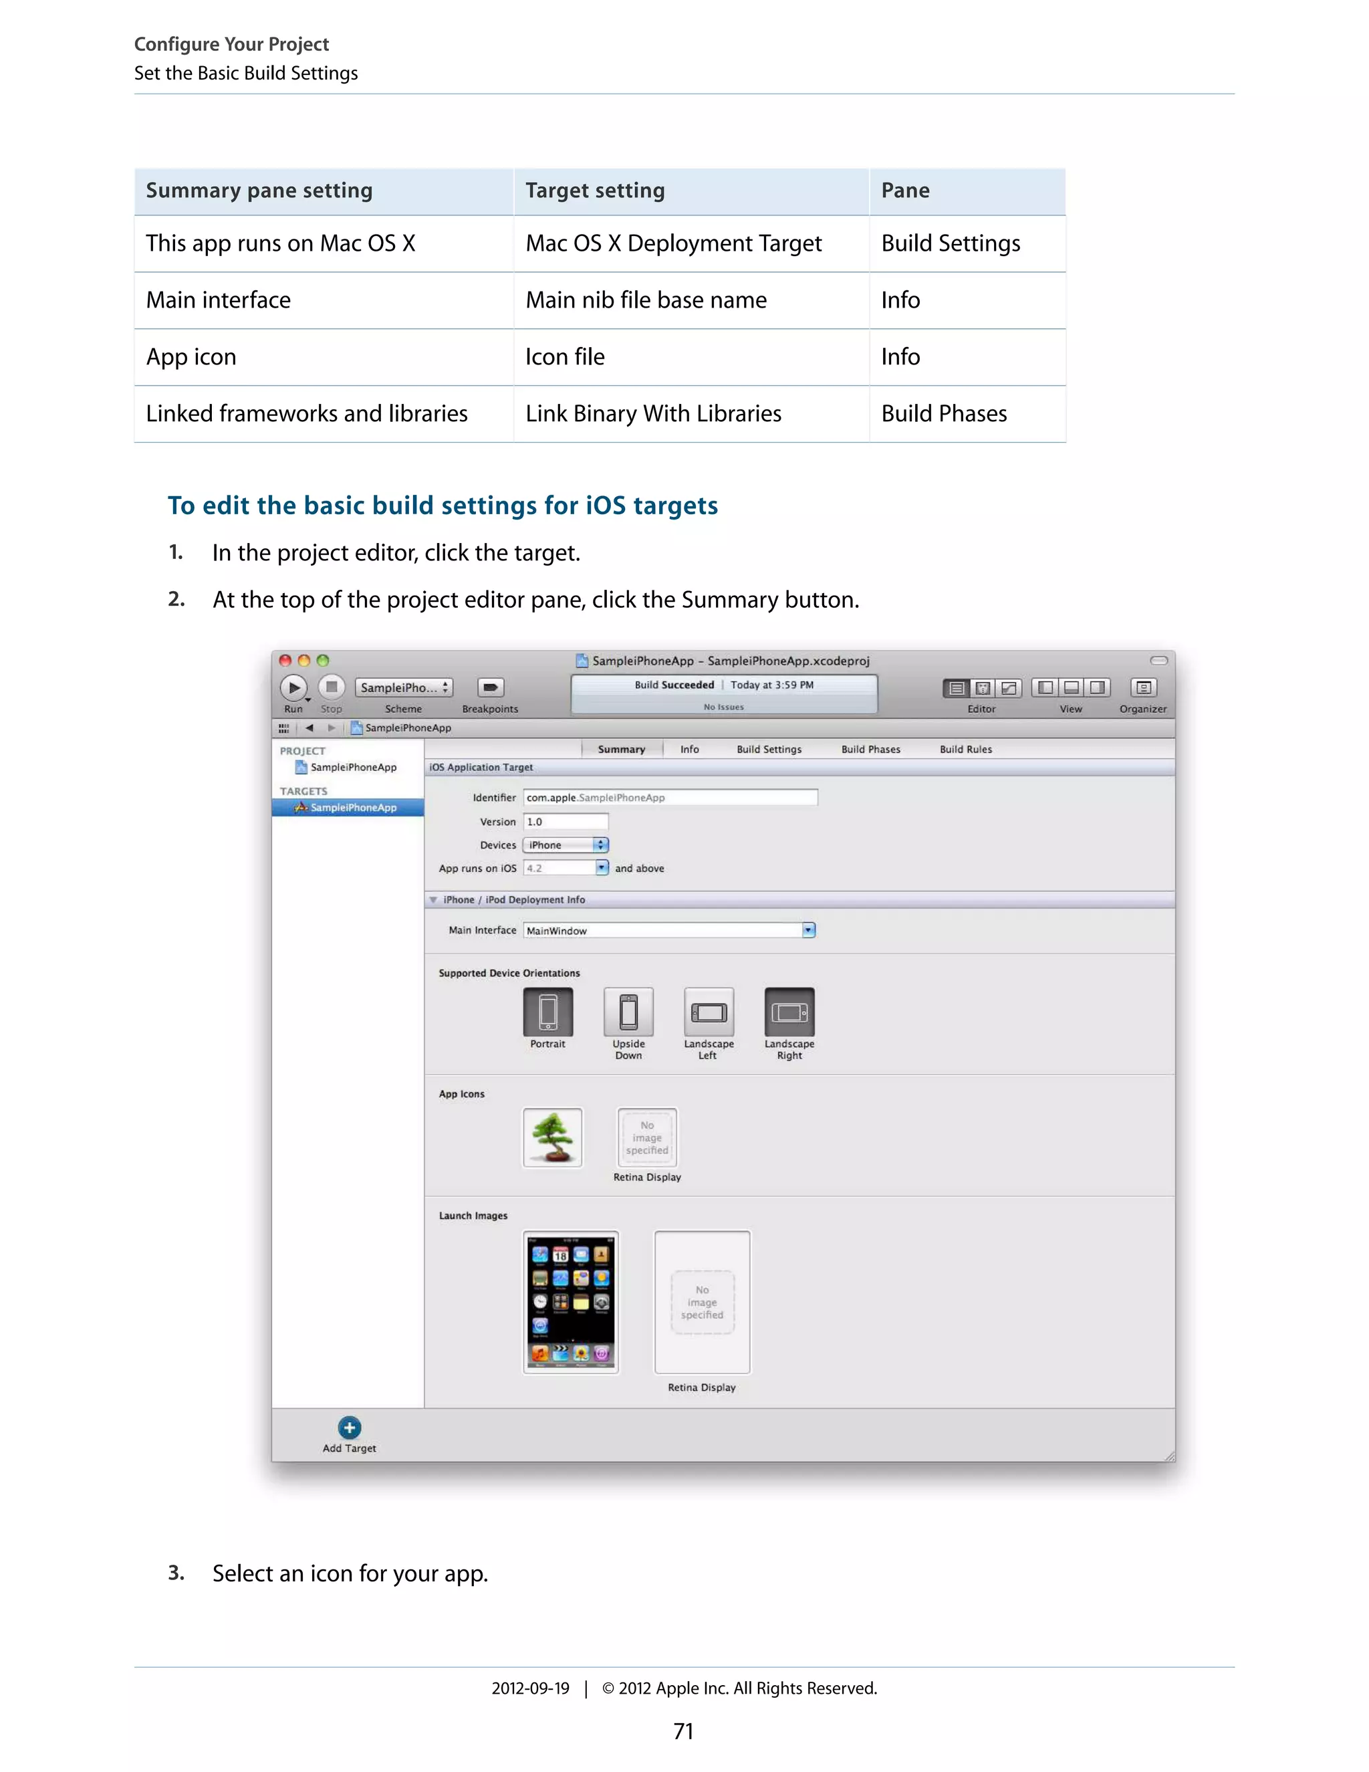Viewport: 1369px width, 1772px height.
Task: Click the empty Retina Display launch image well
Action: point(703,1302)
